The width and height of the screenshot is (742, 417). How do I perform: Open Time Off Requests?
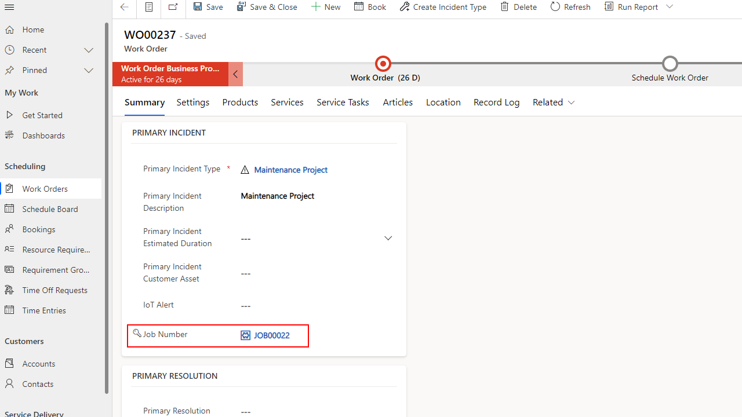click(x=51, y=290)
